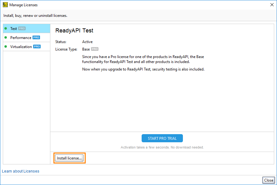The width and height of the screenshot is (277, 185).
Task: Follow the Learn about Licenses link
Action: (21, 171)
